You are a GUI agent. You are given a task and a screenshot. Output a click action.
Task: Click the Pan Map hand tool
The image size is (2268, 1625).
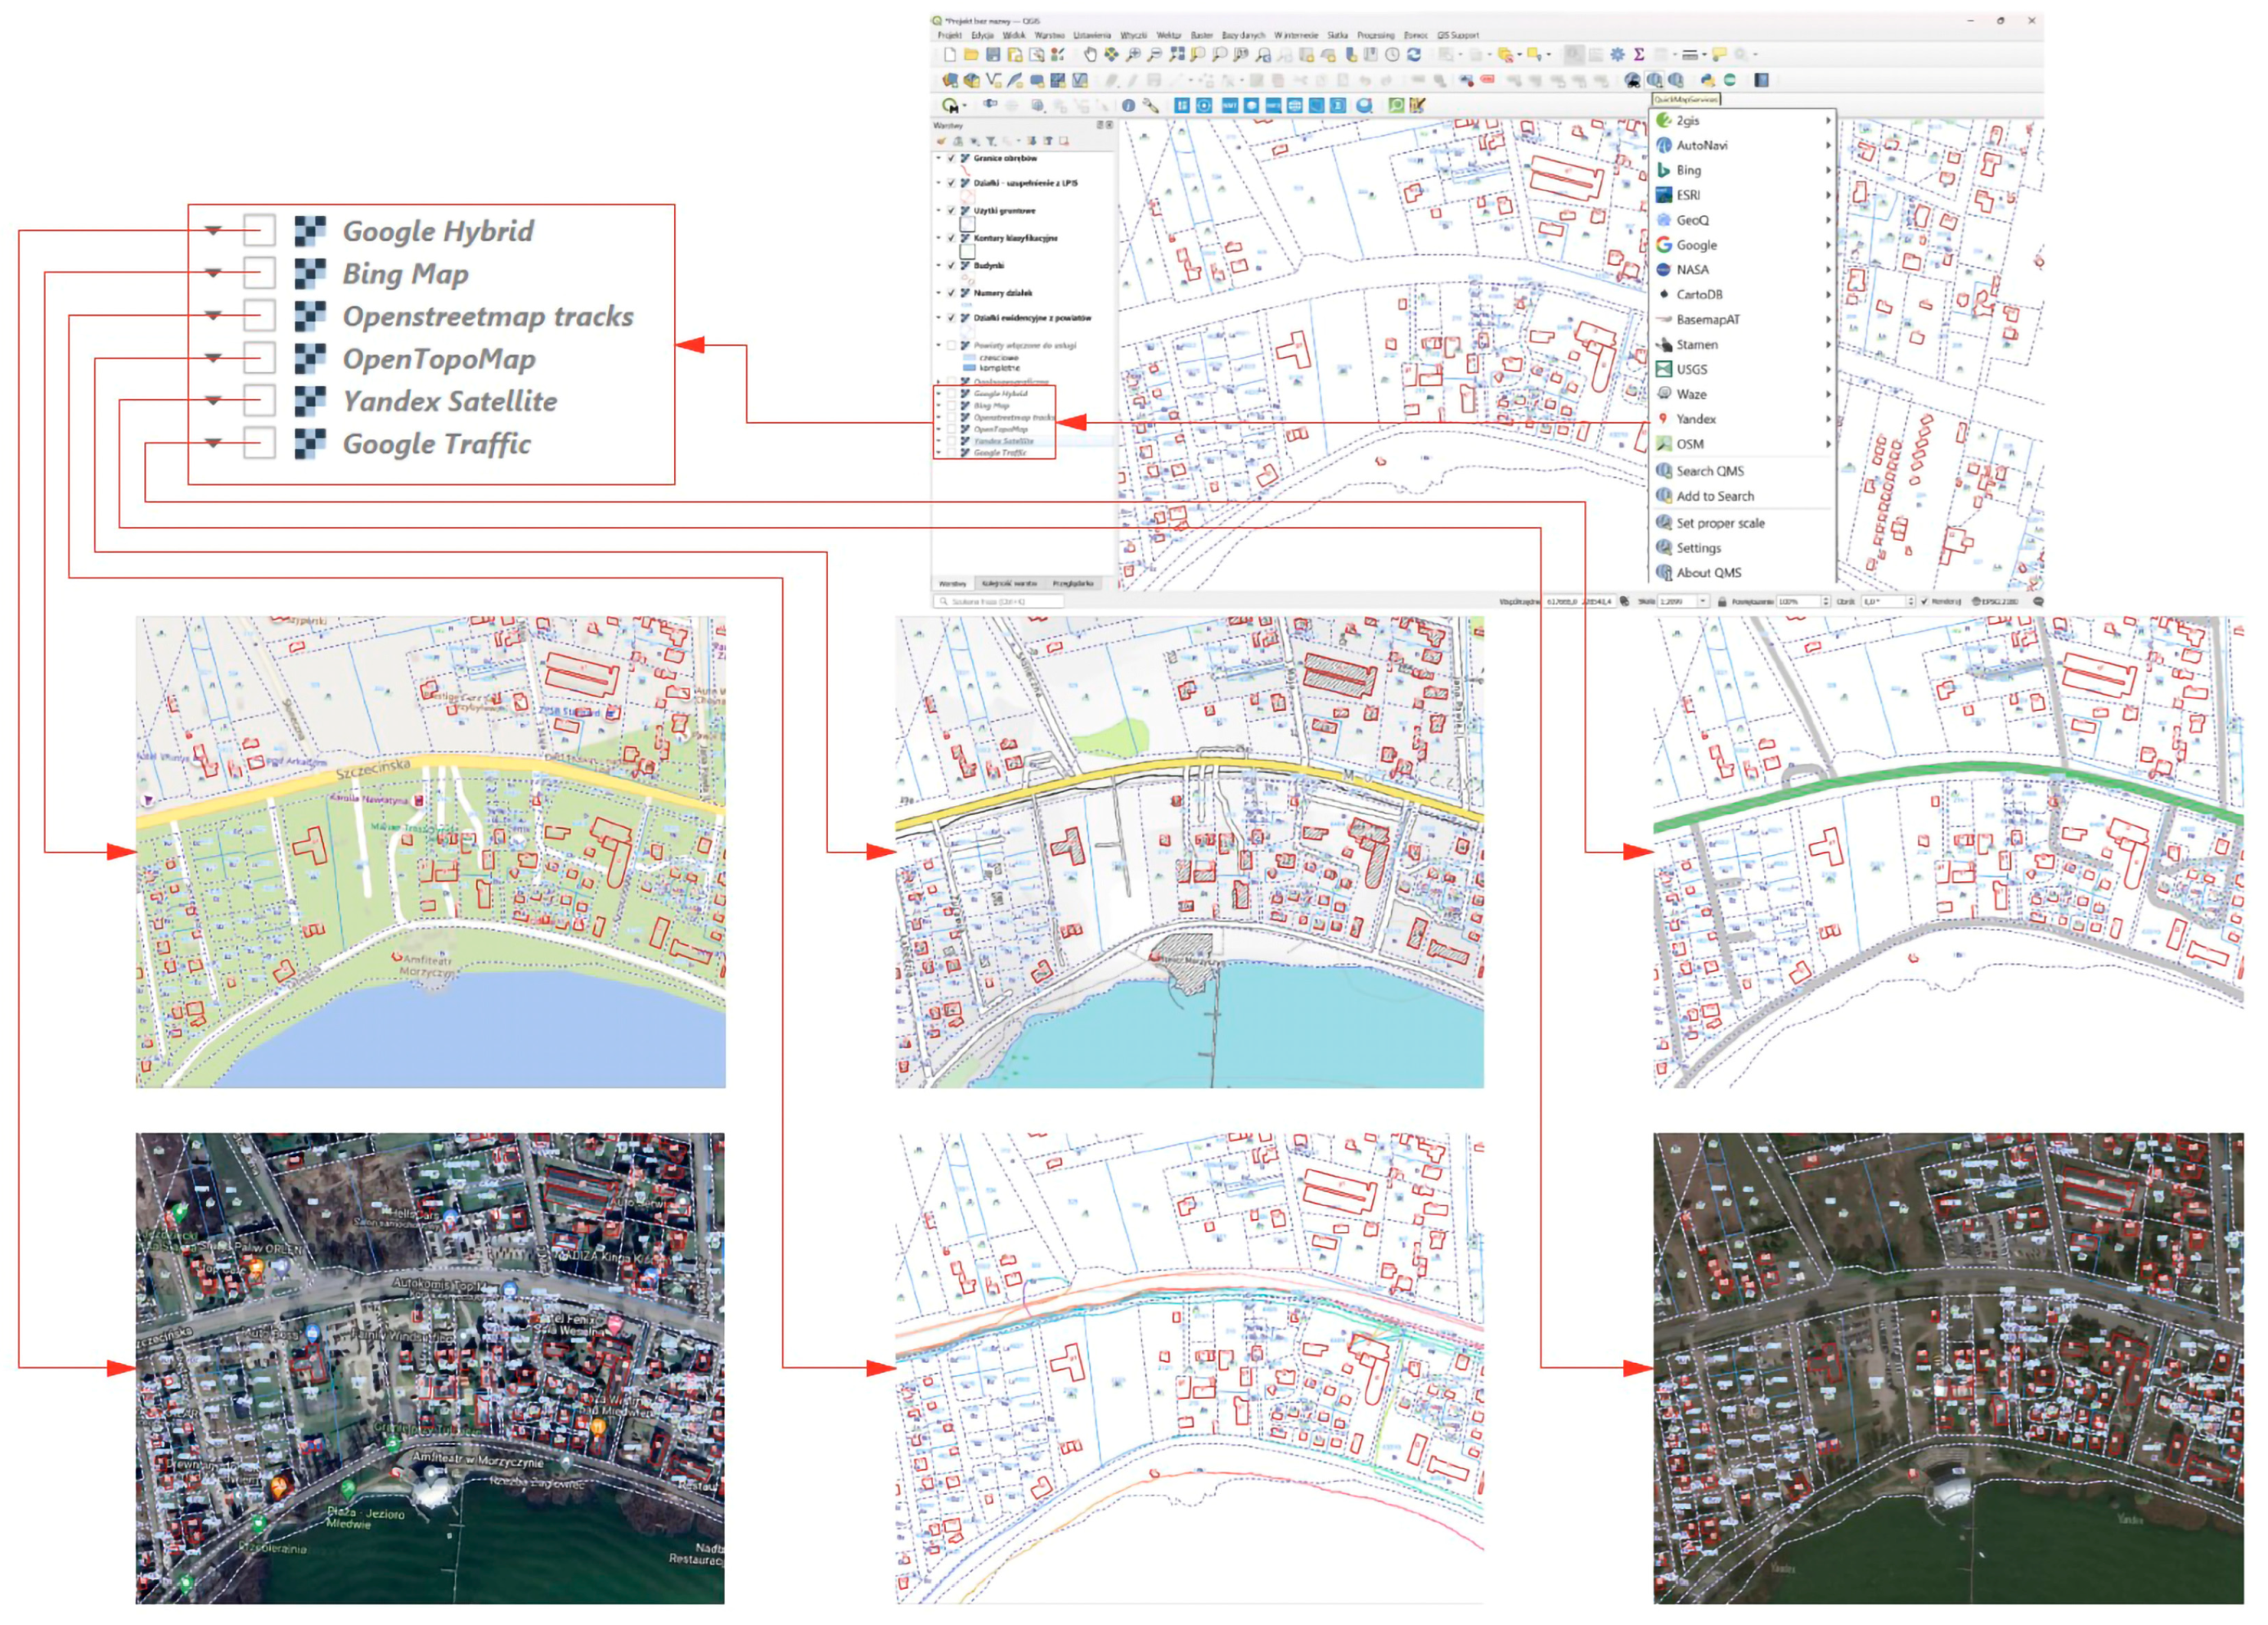coord(1090,55)
